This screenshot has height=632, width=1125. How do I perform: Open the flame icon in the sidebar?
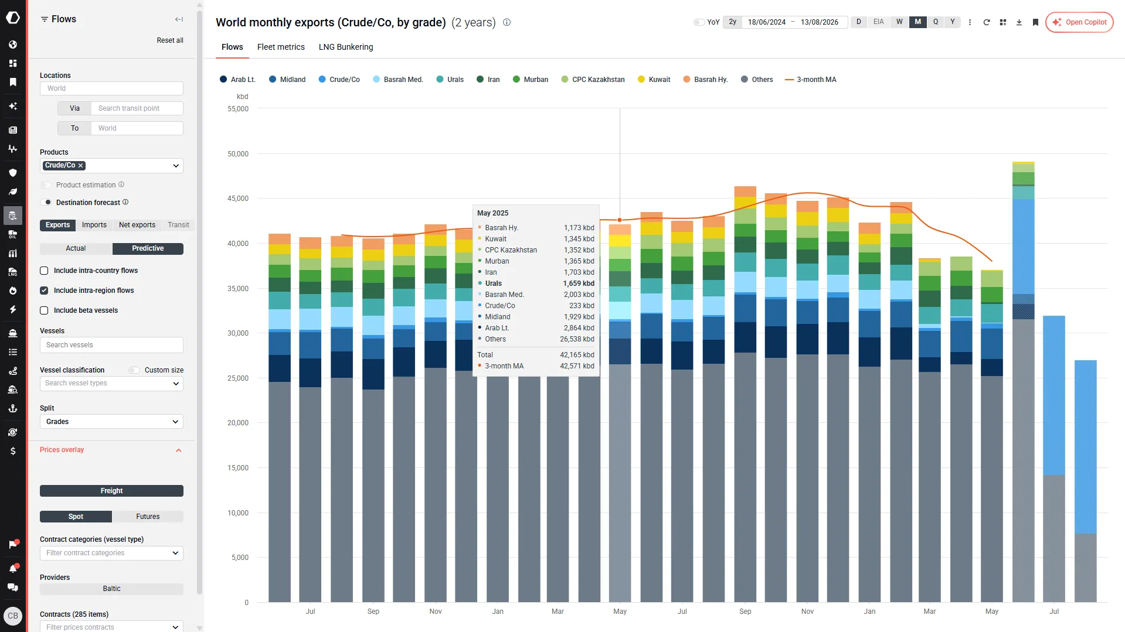[13, 291]
